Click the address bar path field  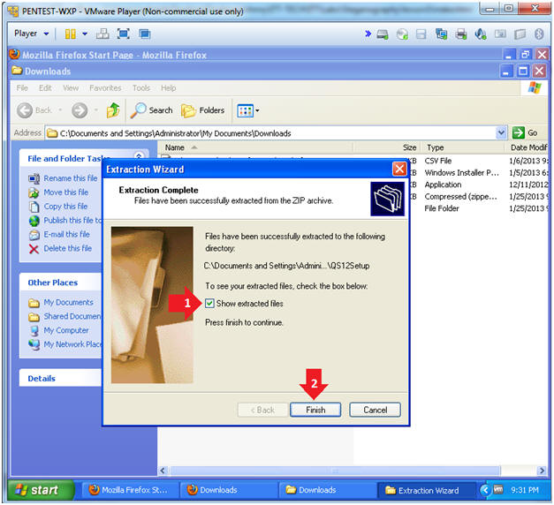tap(271, 133)
